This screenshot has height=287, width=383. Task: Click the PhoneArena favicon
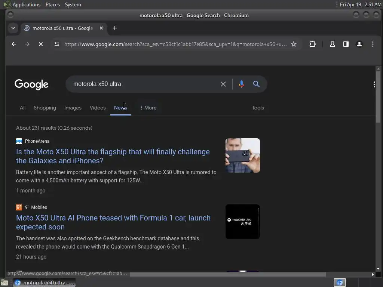coord(19,141)
